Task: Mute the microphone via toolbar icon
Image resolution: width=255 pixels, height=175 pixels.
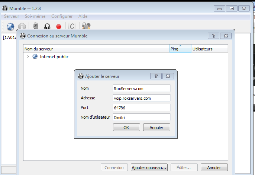Action: click(x=36, y=26)
